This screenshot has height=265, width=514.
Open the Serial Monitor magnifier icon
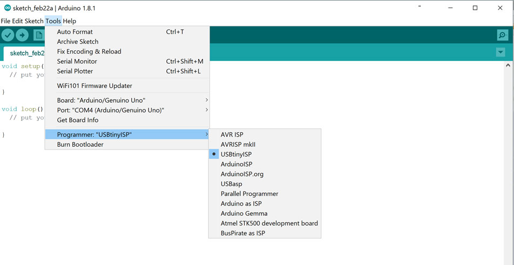[x=502, y=35]
